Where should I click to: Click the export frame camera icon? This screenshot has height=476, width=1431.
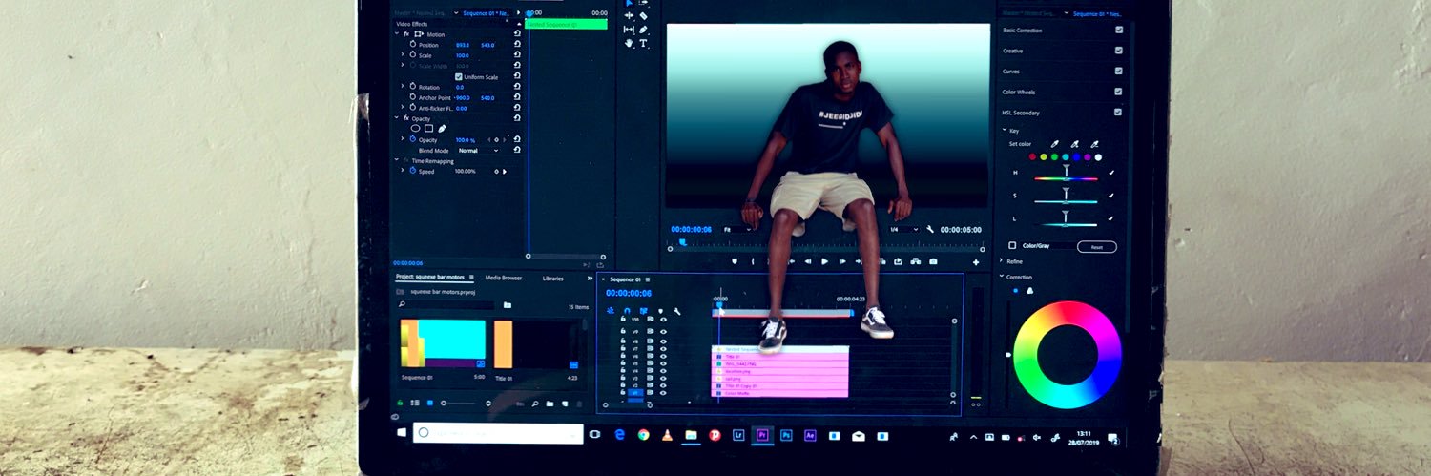(x=933, y=261)
